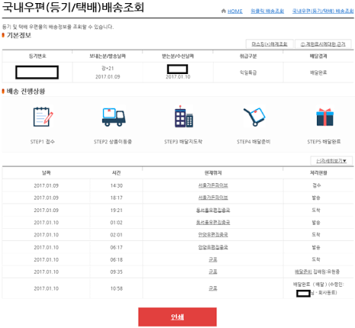Click the STEP2 delivery truck icon
Screen dimensions: 355x328
[x=114, y=117]
